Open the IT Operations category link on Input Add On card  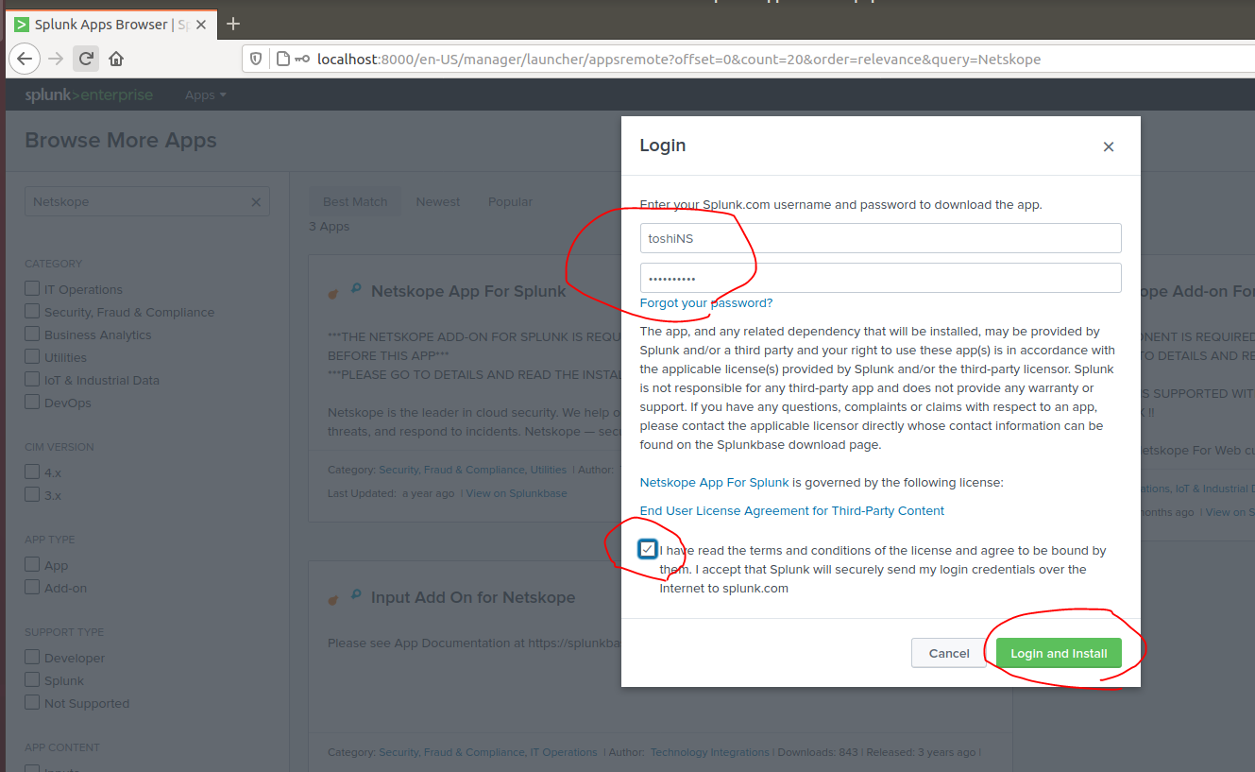[564, 752]
